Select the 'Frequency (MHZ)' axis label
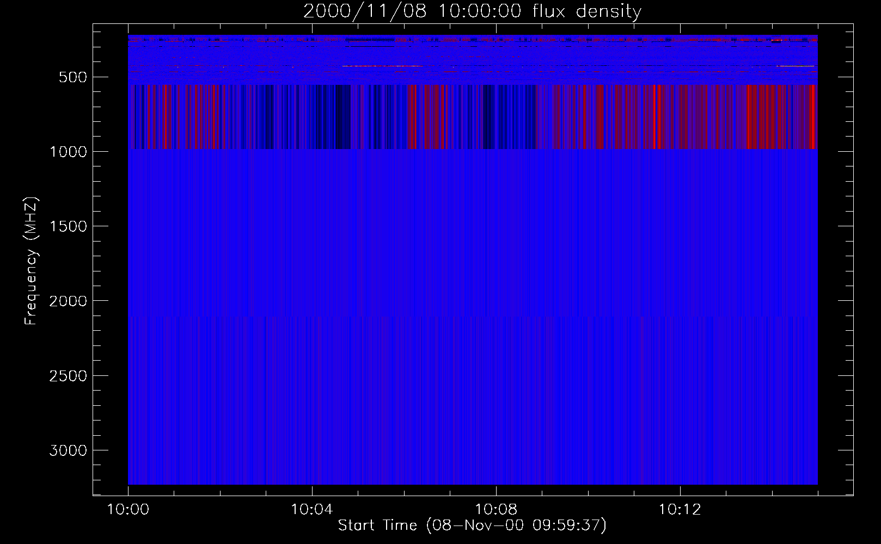 31,261
